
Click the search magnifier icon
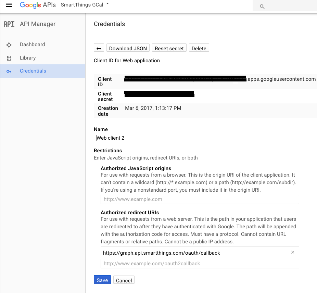pyautogui.click(x=262, y=6)
